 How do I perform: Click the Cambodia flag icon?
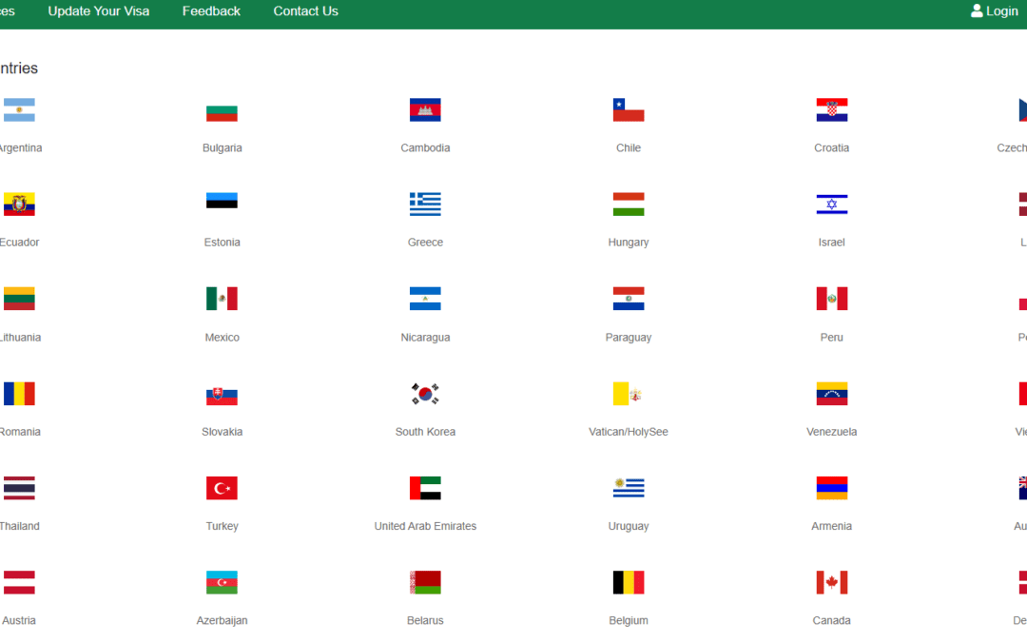tap(425, 110)
